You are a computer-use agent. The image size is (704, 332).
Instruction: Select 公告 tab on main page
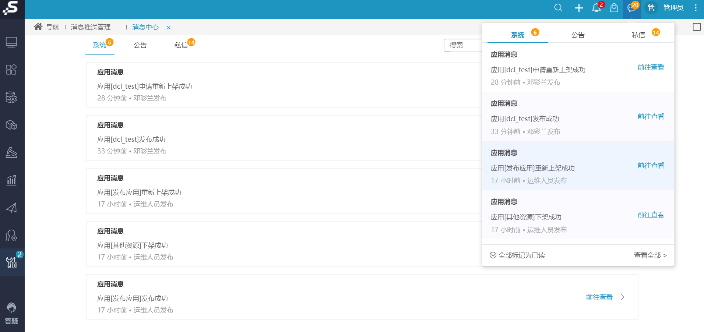[140, 45]
